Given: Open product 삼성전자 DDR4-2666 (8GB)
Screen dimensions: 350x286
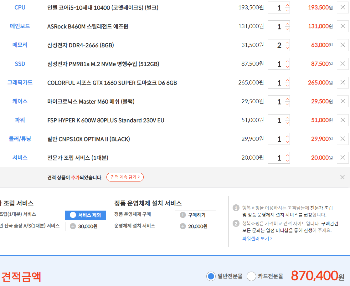Looking at the screenshot, I should [80, 45].
